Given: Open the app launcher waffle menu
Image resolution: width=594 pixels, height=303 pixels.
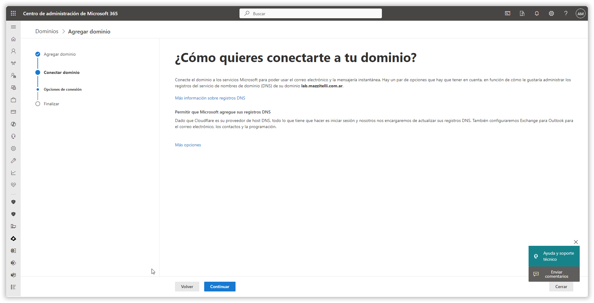Looking at the screenshot, I should click(x=13, y=13).
